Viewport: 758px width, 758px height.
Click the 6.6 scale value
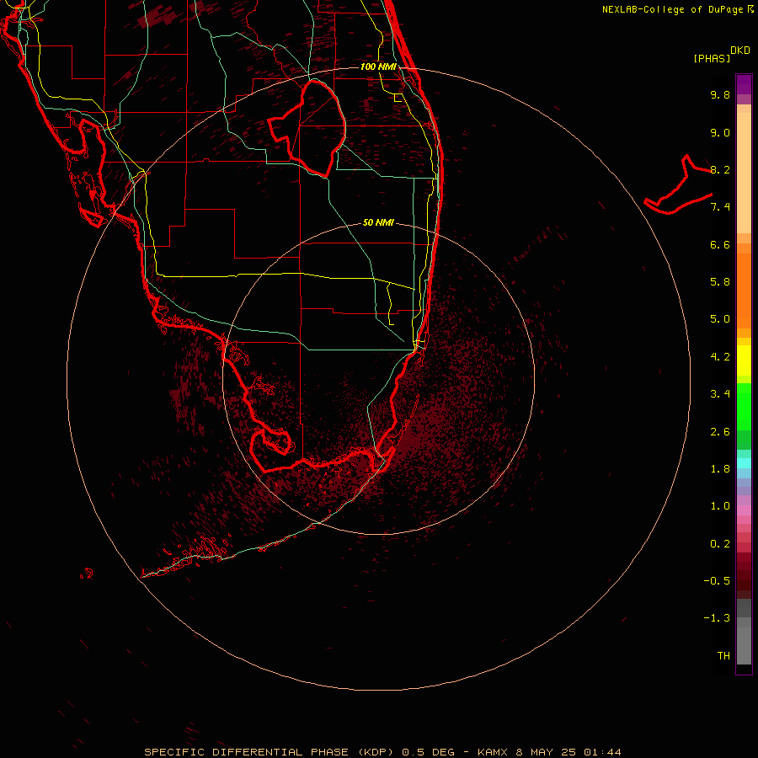pos(720,244)
